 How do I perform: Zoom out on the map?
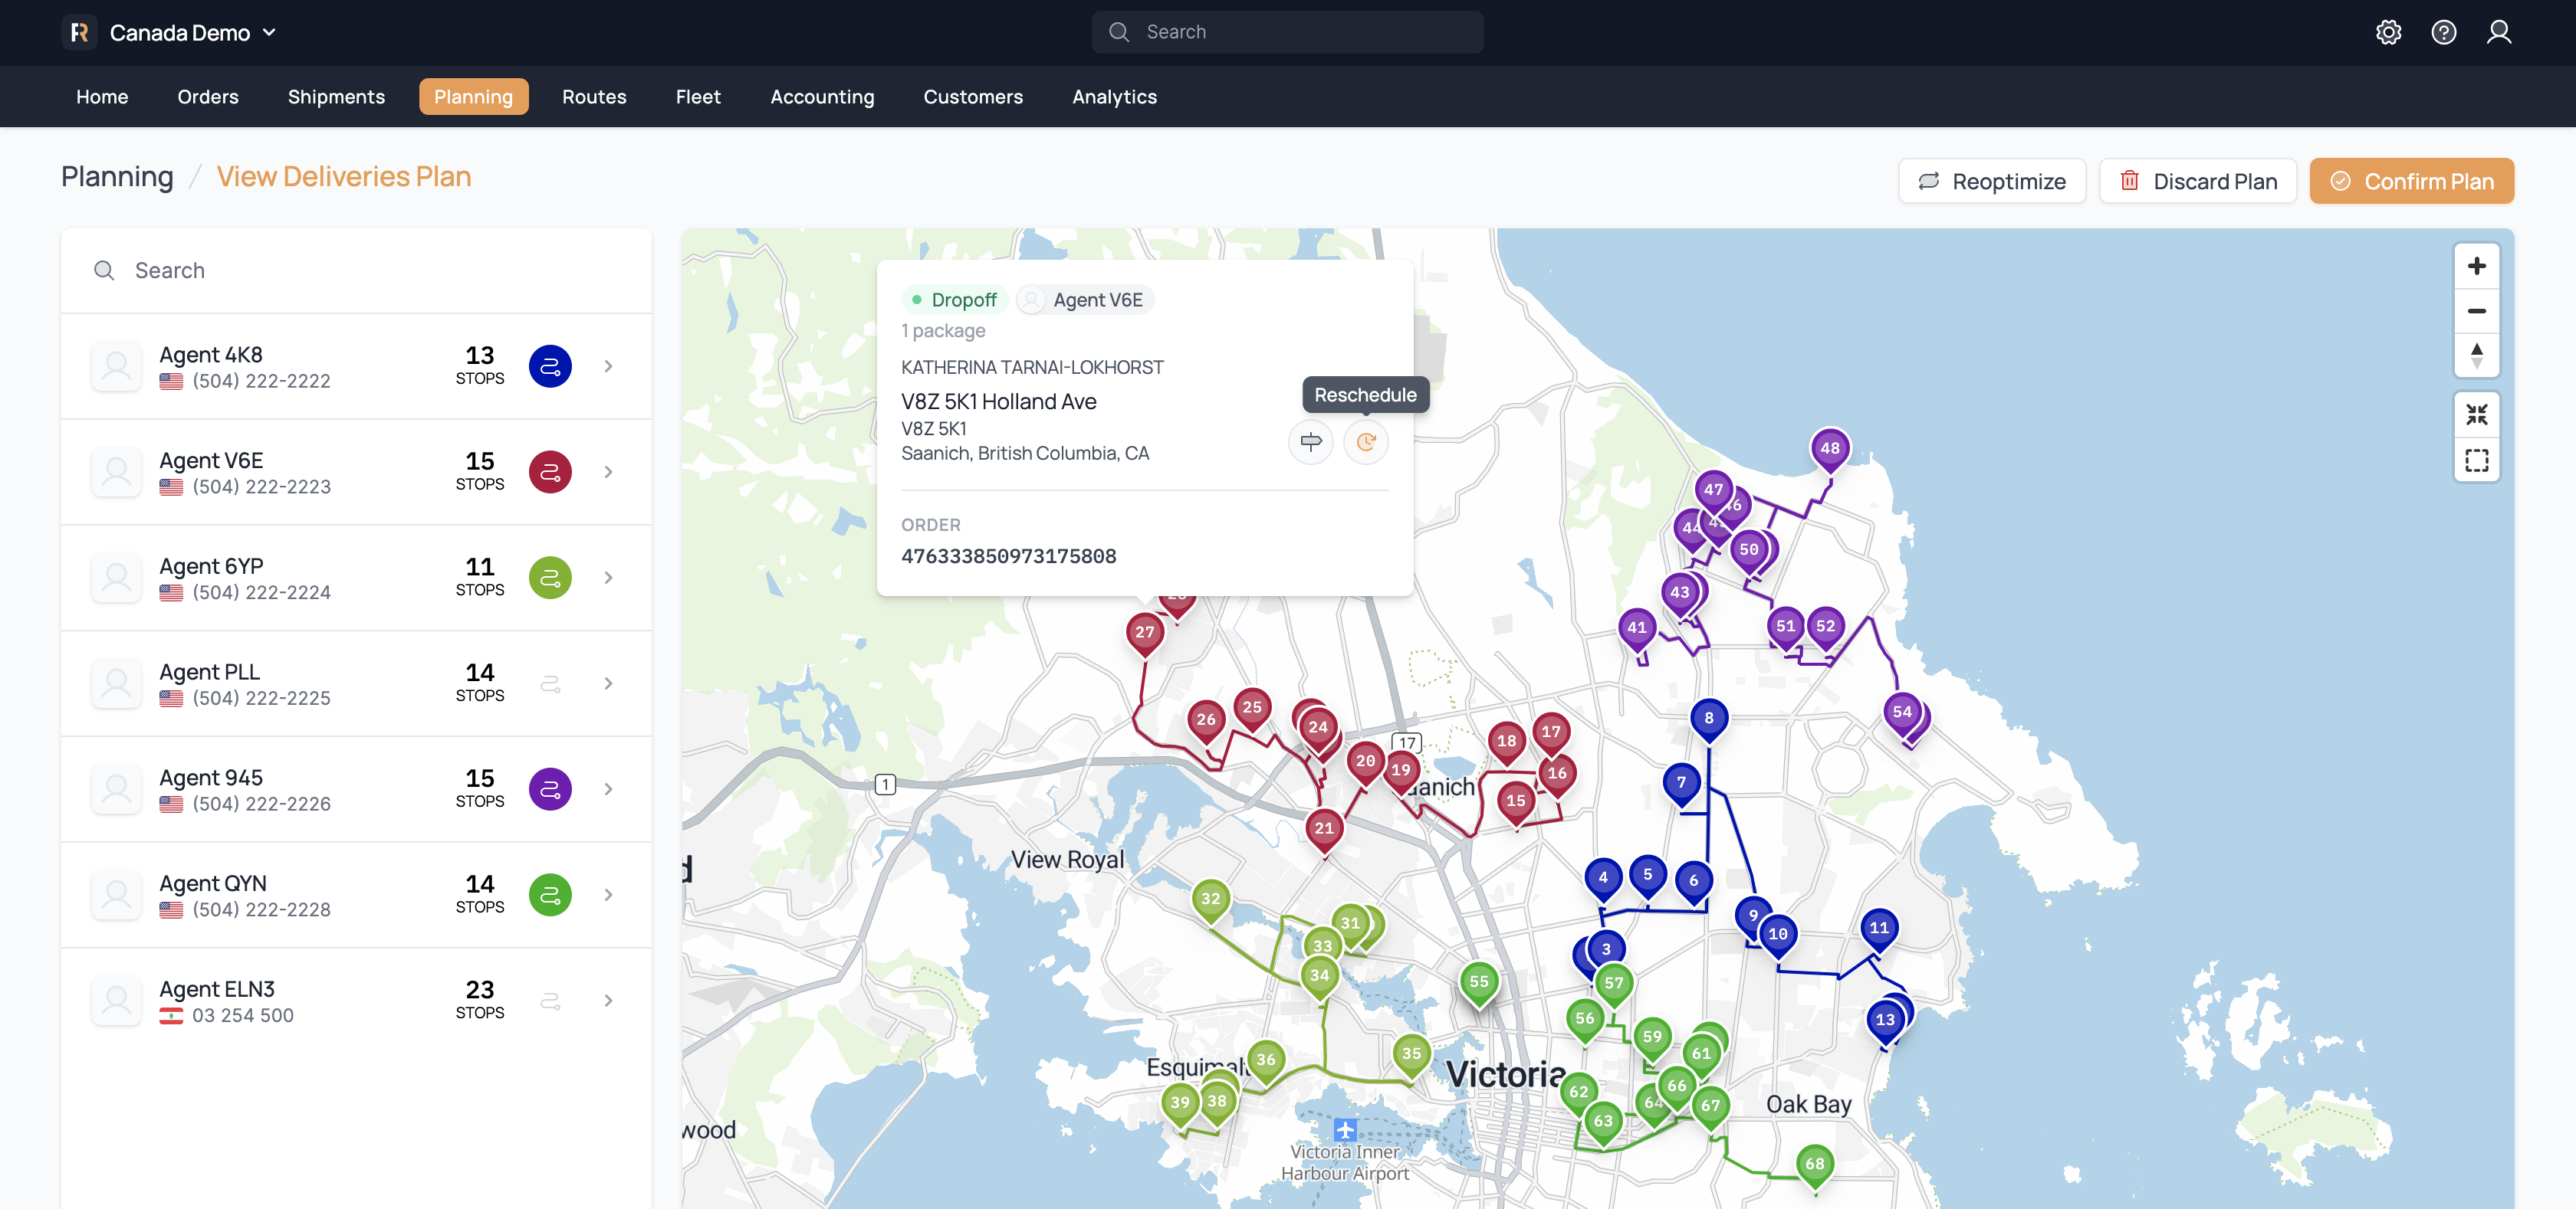coord(2476,311)
